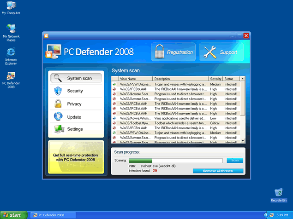Screen dimensions: 293x219
Task: Click the padlock Registration icon
Action: click(159, 52)
